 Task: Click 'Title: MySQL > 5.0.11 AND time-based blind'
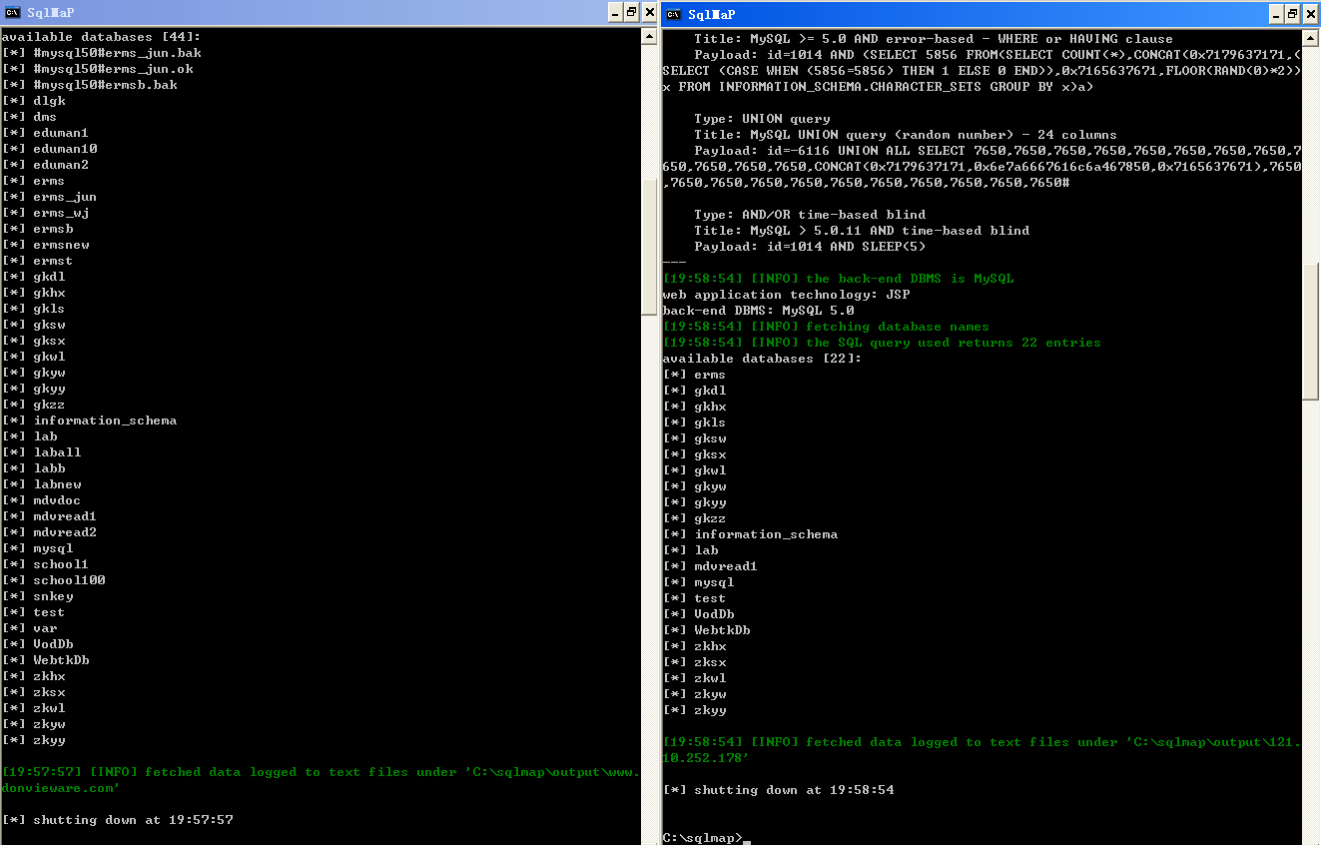(862, 231)
